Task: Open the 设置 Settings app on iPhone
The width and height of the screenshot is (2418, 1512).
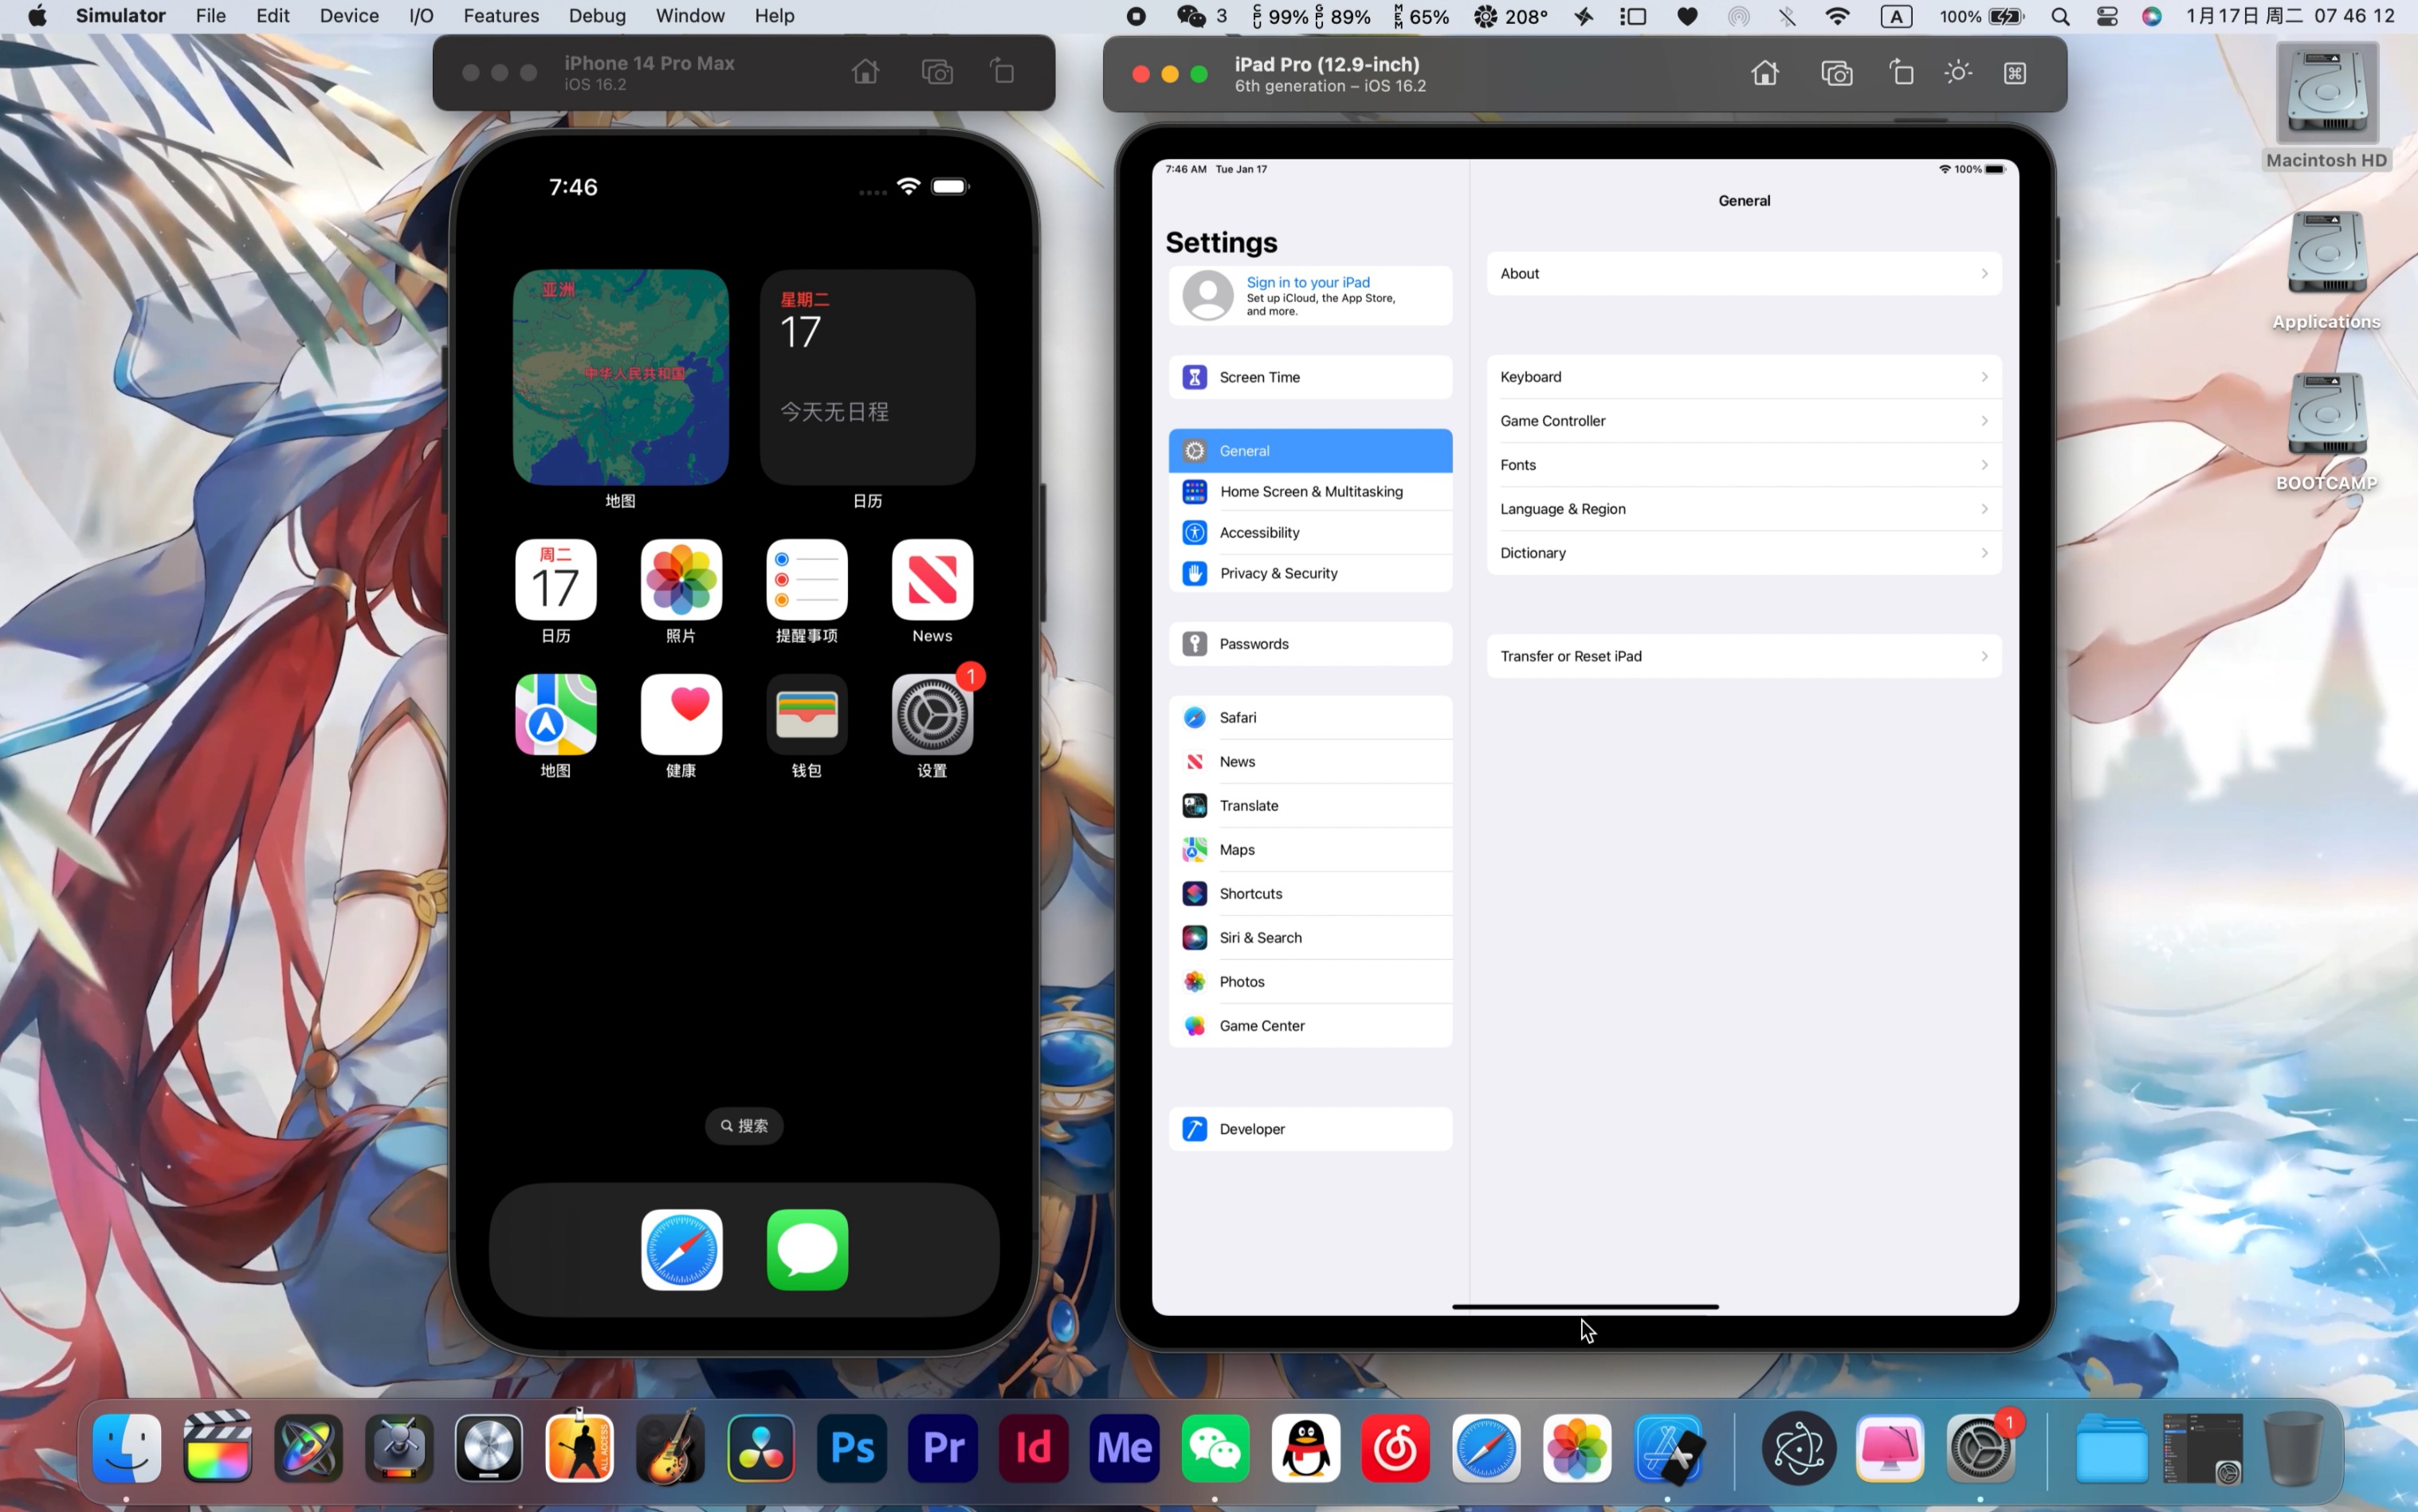Action: 932,714
